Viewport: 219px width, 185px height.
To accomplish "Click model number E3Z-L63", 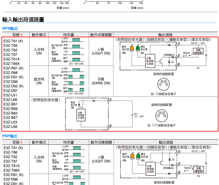I will [x=10, y=122].
